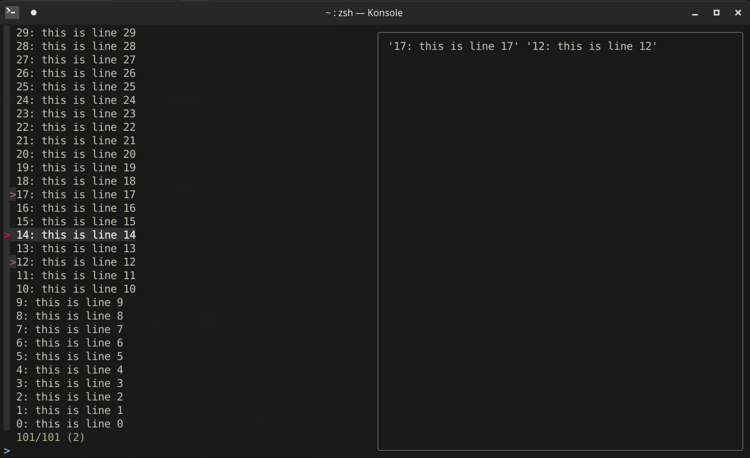
Task: Click preview text '12: this is line 12'
Action: tap(592, 46)
